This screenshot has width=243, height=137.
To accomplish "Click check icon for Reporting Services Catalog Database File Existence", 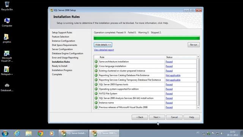I will pyautogui.click(x=96, y=75).
